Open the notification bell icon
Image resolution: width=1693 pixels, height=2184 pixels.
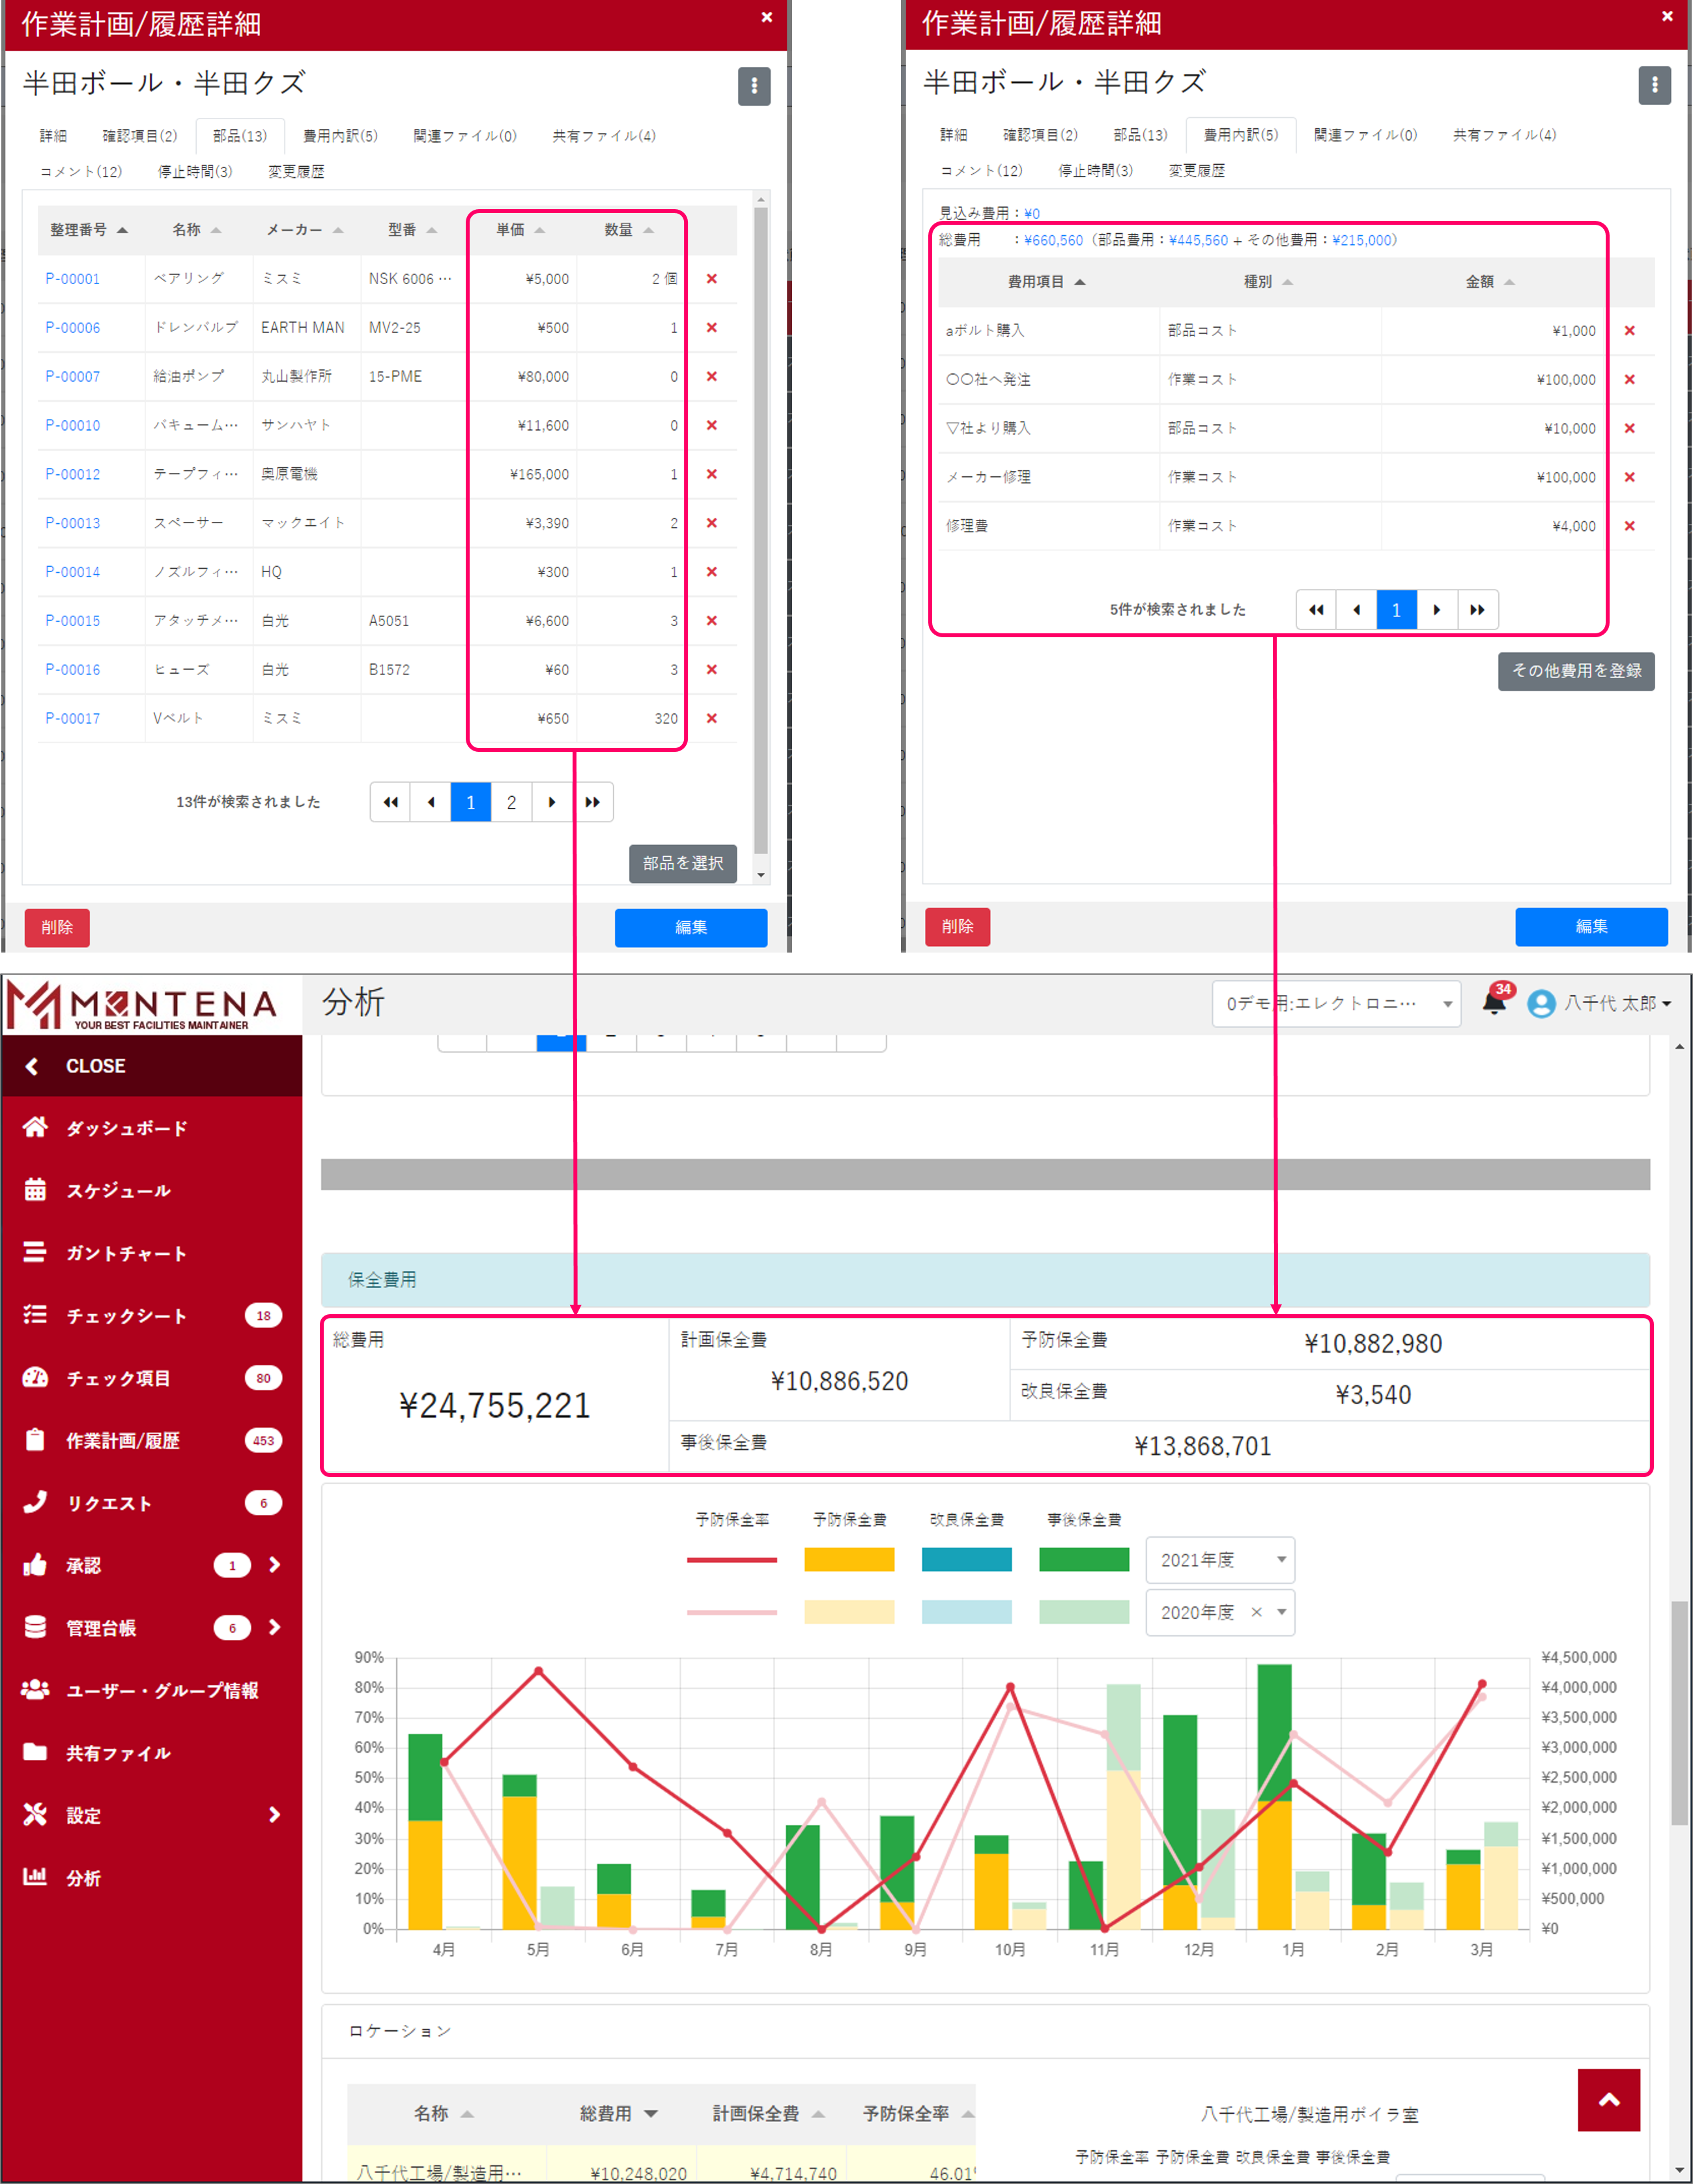(x=1494, y=1003)
